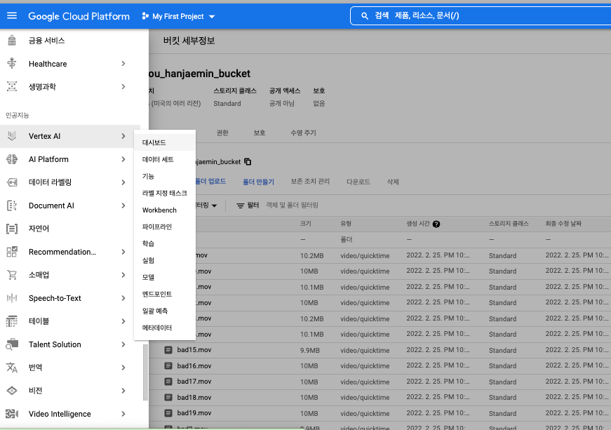Click the 테이블 tables icon
Image resolution: width=611 pixels, height=430 pixels.
coord(12,321)
